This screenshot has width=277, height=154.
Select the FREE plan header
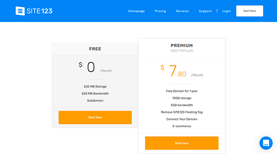click(x=95, y=49)
